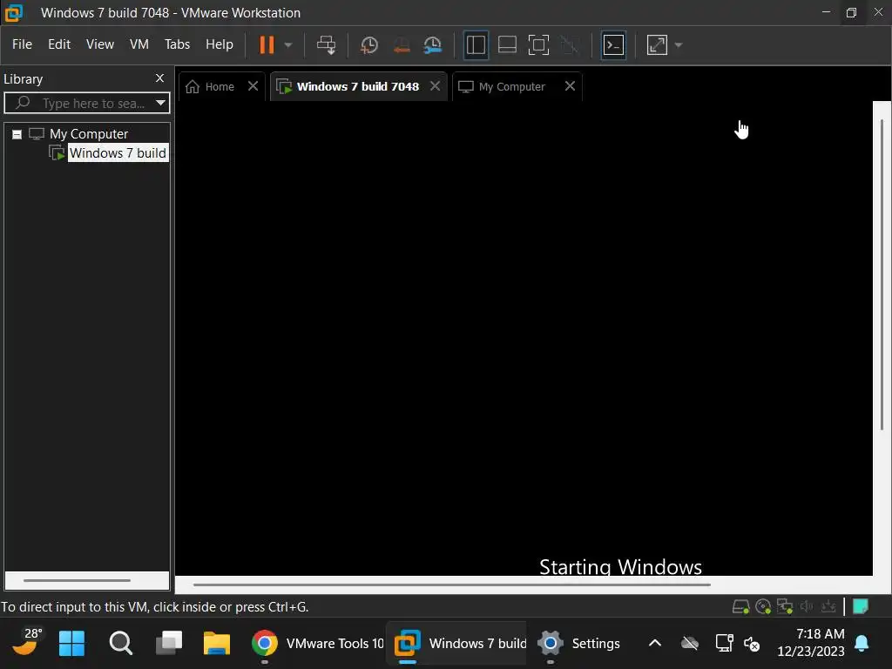Viewport: 892px width, 669px height.
Task: Close the Home tab
Action: click(253, 86)
